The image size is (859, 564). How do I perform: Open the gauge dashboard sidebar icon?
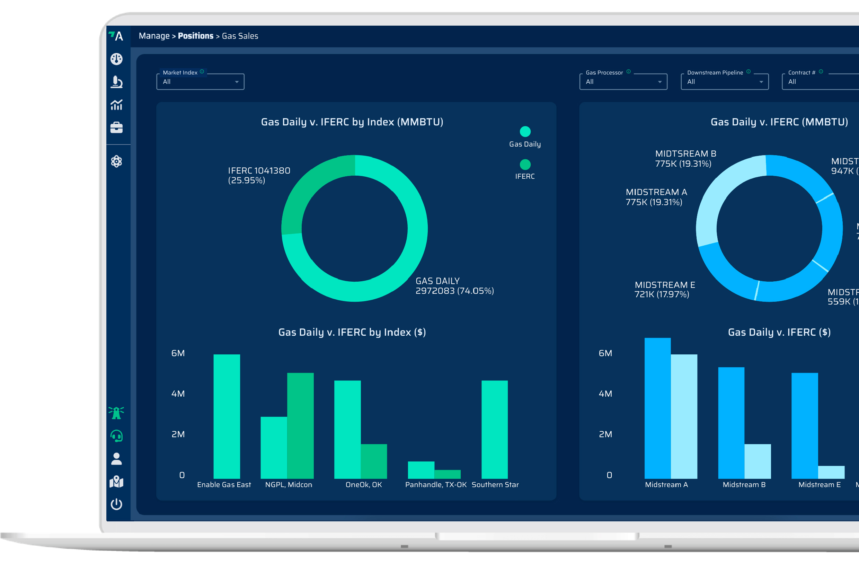116,59
